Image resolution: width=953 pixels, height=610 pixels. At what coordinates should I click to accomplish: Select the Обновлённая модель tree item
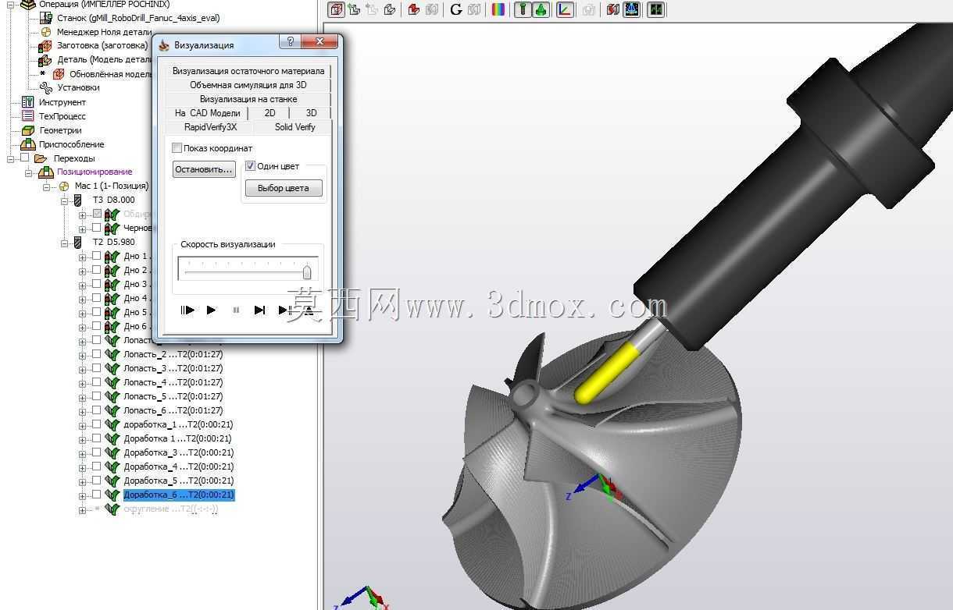[x=110, y=74]
